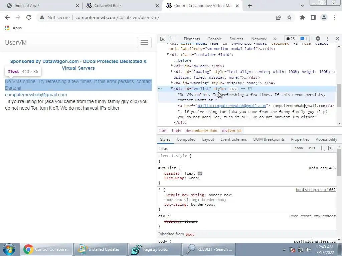
Task: Collapse the div id="vm-list" node
Action: click(x=172, y=88)
